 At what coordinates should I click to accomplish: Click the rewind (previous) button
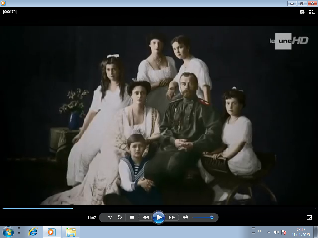pos(146,217)
